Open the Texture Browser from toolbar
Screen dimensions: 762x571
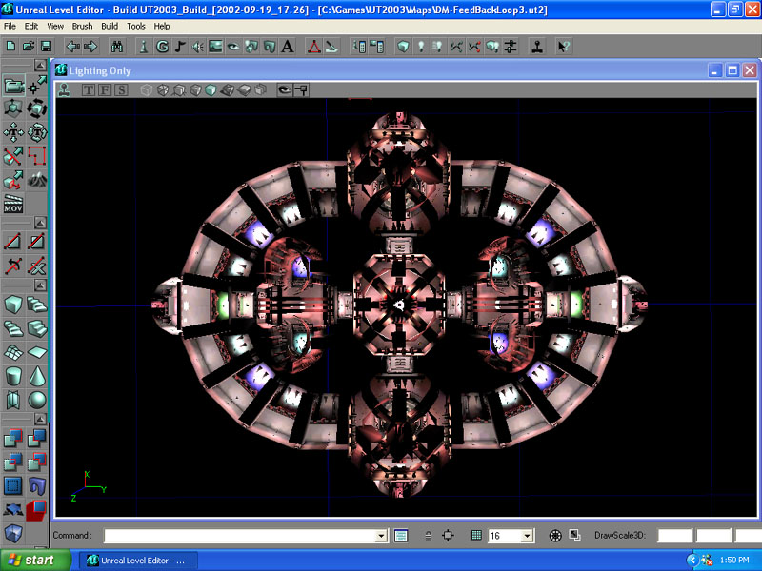pyautogui.click(x=216, y=46)
